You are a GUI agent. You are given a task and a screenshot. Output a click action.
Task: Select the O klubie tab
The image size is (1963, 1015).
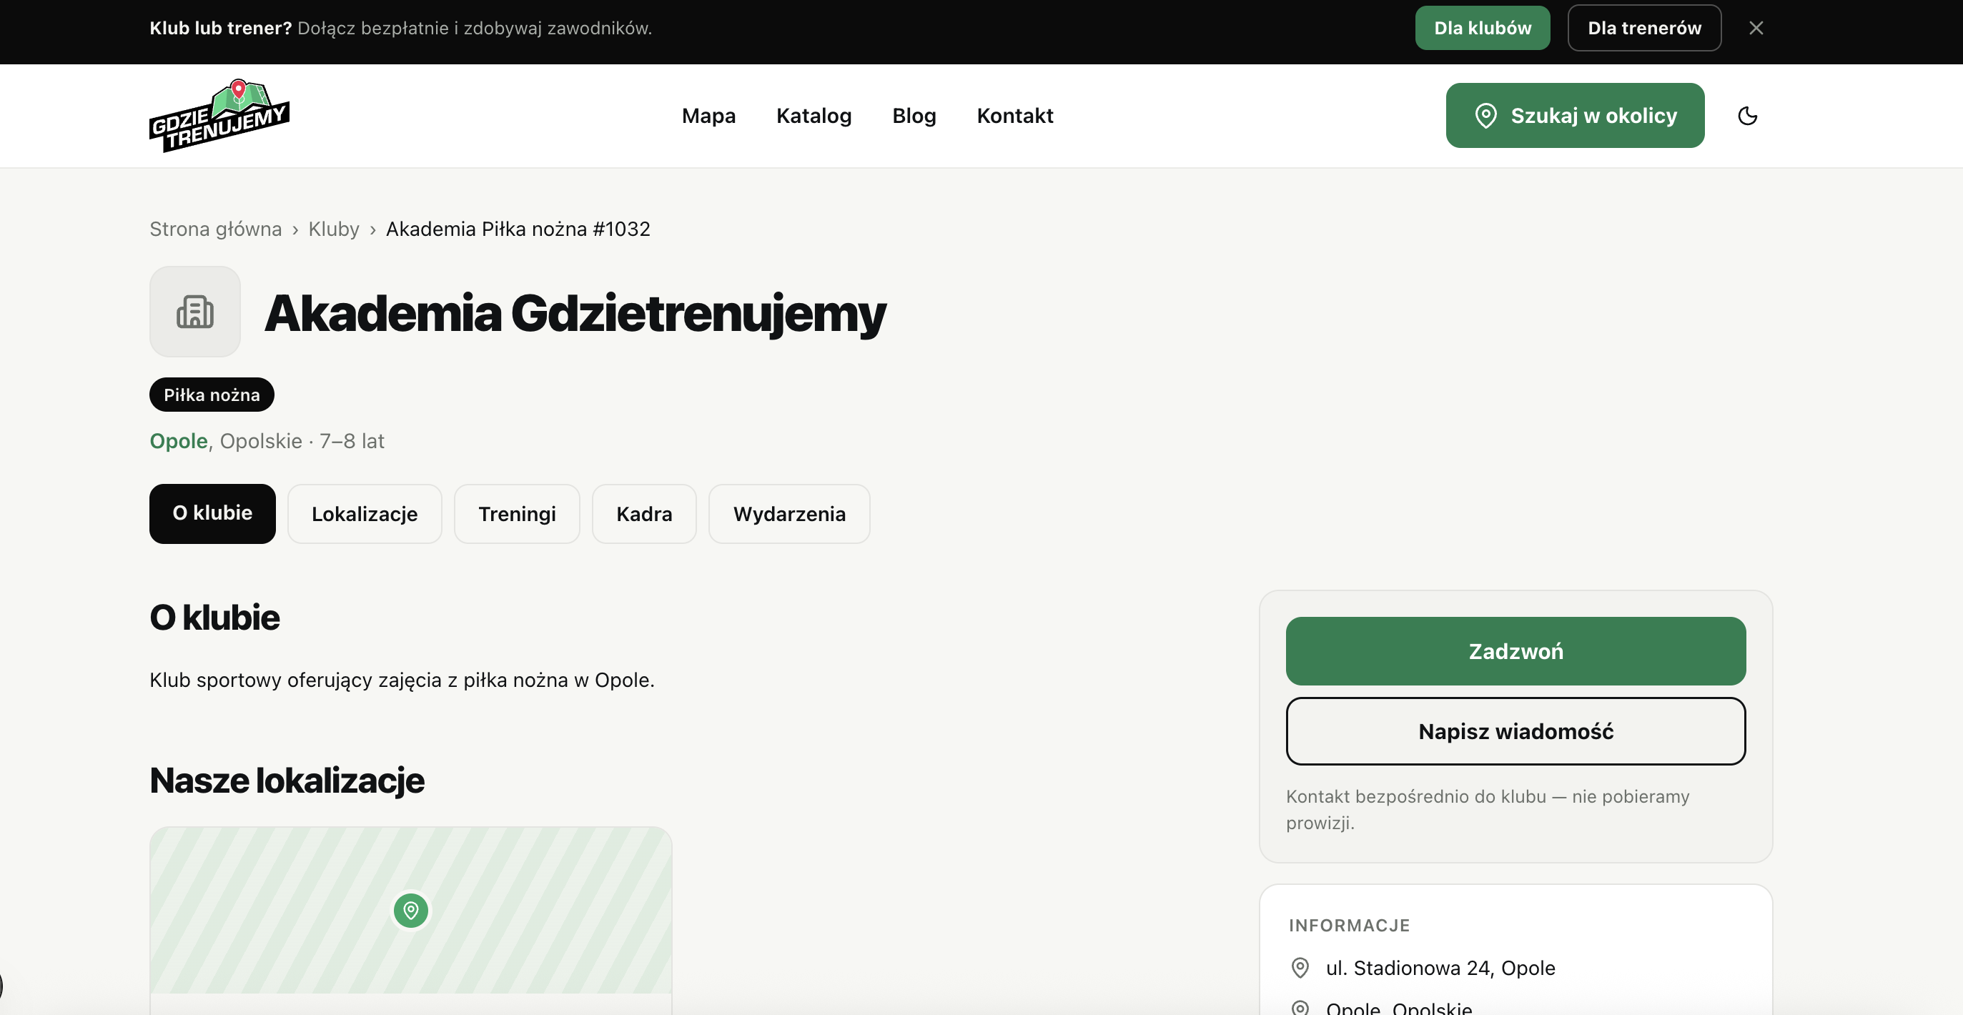[x=212, y=514]
